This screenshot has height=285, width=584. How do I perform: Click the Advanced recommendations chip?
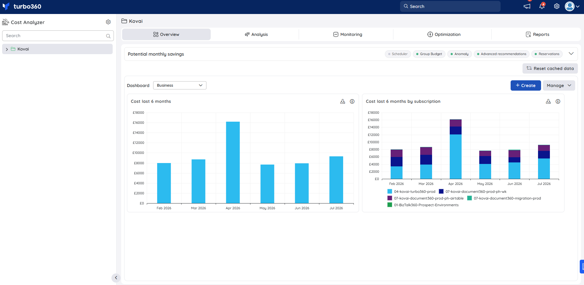coord(501,54)
